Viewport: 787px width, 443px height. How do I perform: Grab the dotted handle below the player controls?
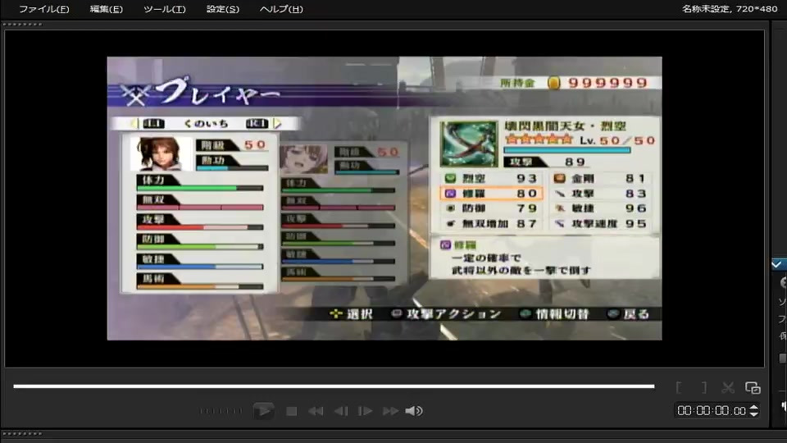click(22, 433)
